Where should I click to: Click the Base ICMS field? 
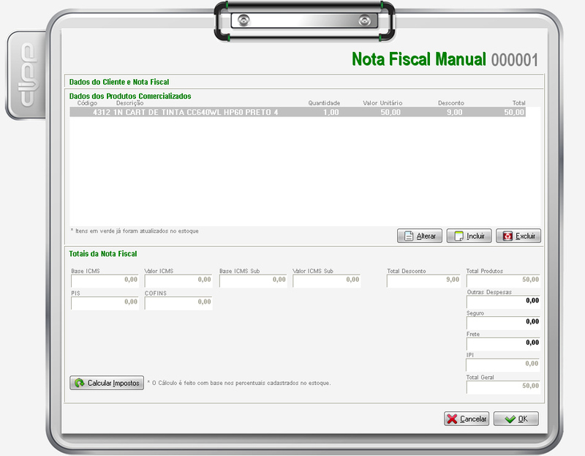105,280
